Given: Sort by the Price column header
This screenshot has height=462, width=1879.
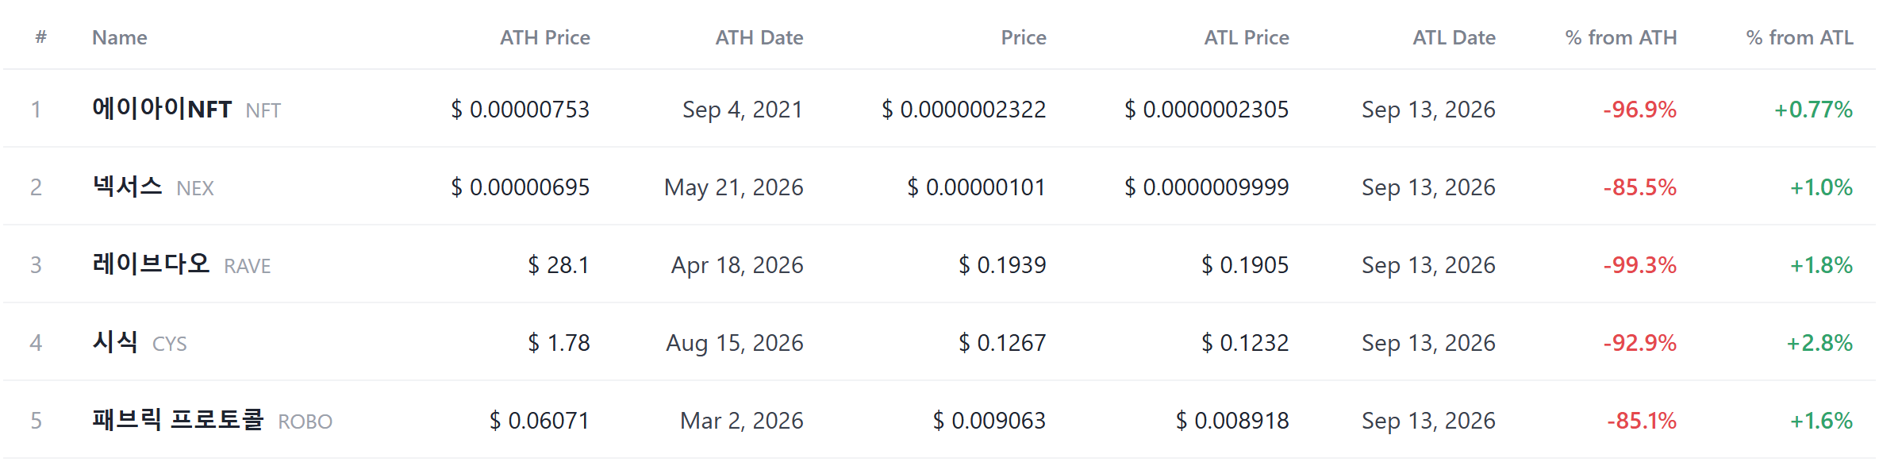Looking at the screenshot, I should [1024, 37].
